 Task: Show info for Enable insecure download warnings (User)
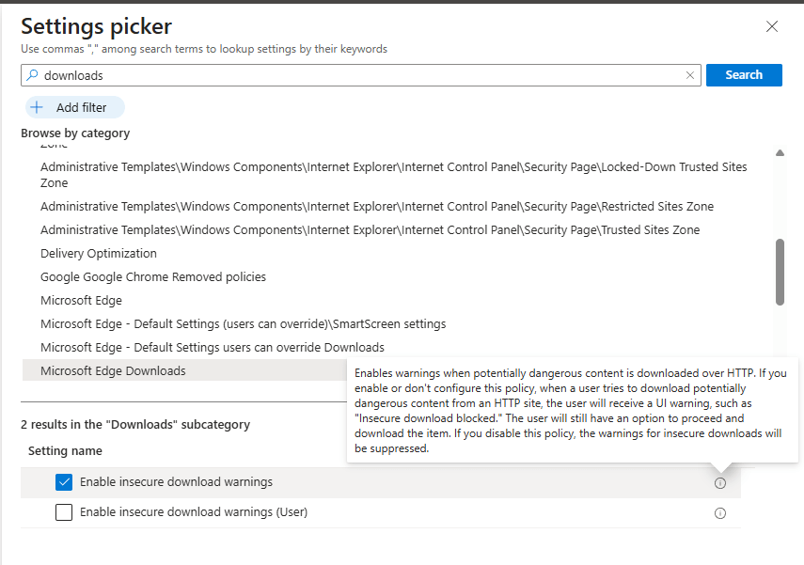pyautogui.click(x=720, y=513)
